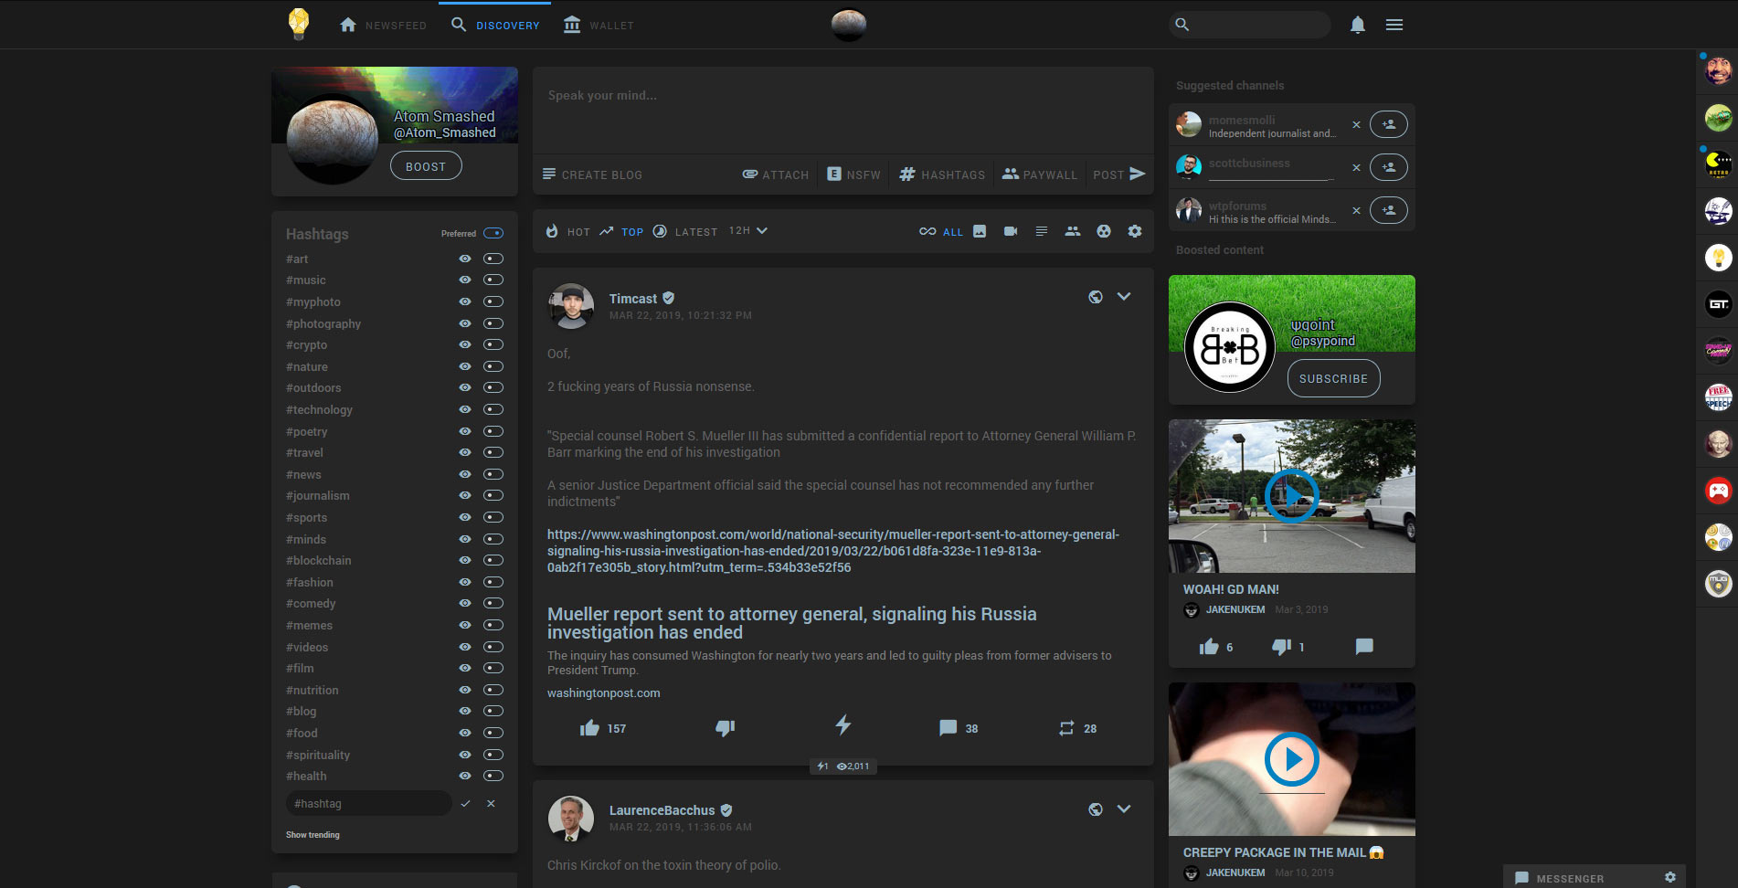Select the images-only feed filter icon
Screen dimensions: 1738x888
pos(979,231)
